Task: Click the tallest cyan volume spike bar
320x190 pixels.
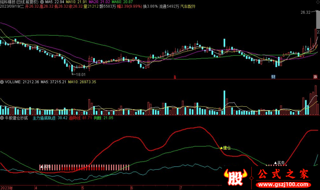Action: (224, 103)
